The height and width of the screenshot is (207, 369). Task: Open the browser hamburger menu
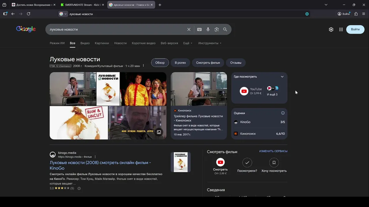tap(364, 14)
